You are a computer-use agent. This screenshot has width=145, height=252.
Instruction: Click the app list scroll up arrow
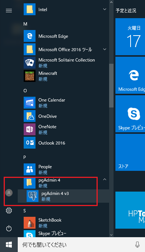click(111, 2)
